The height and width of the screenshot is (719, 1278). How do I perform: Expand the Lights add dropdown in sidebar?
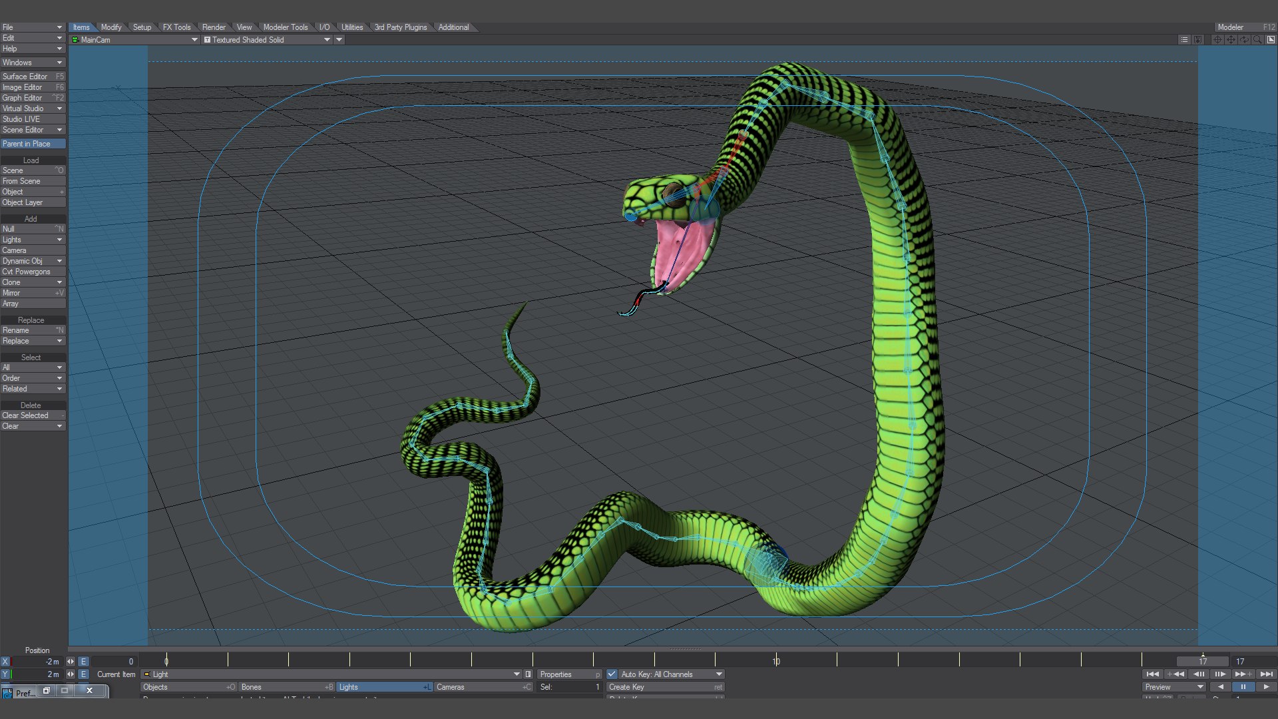click(33, 240)
